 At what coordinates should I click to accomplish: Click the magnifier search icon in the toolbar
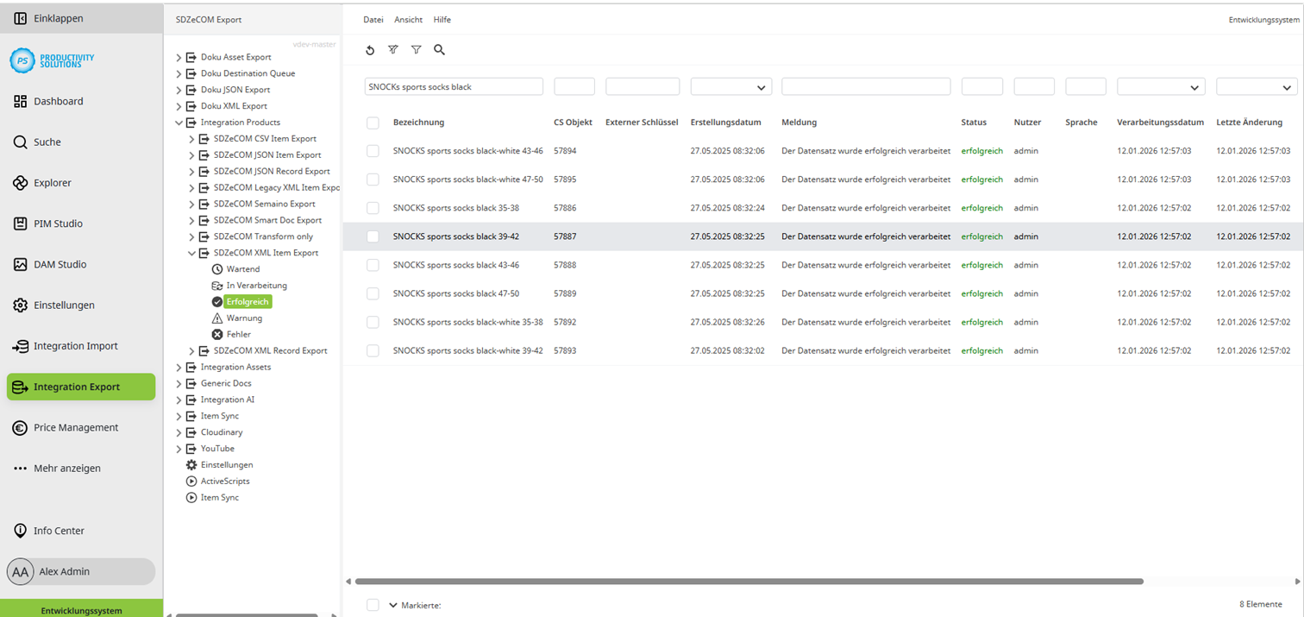click(x=440, y=50)
